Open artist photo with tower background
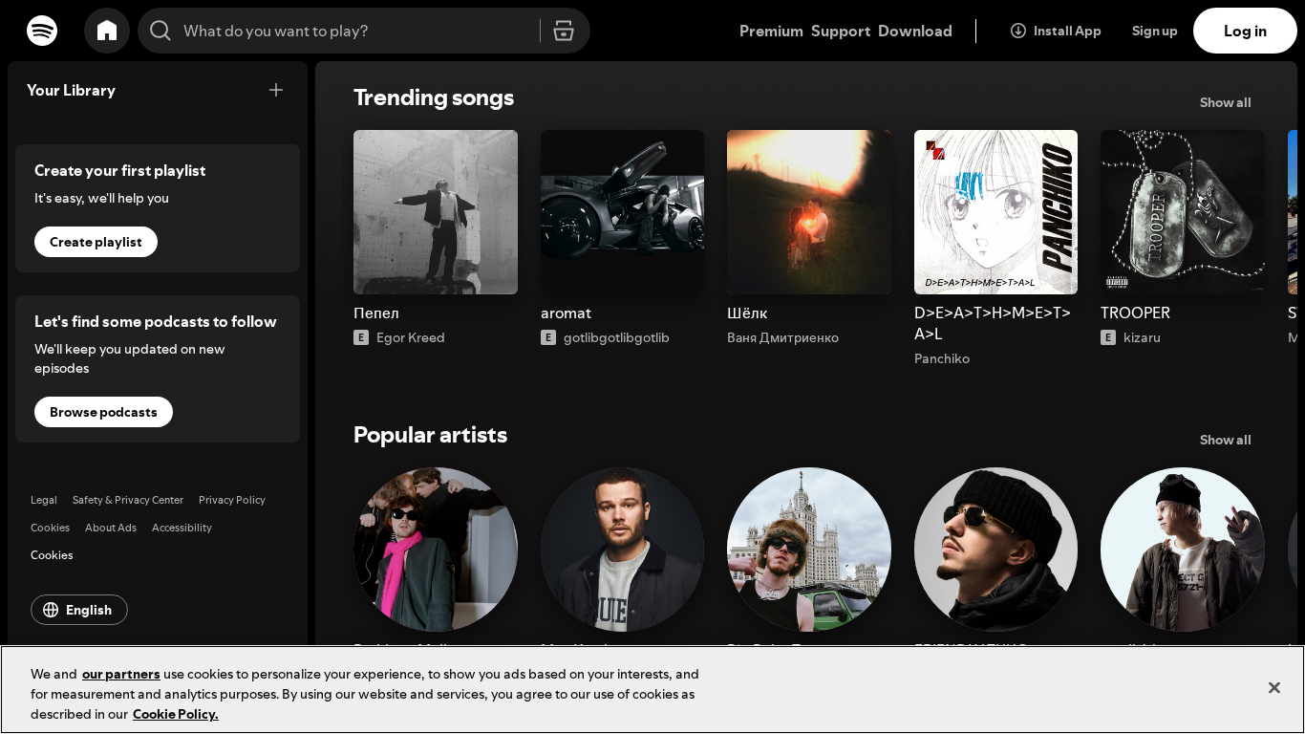The height and width of the screenshot is (734, 1305). pos(809,550)
